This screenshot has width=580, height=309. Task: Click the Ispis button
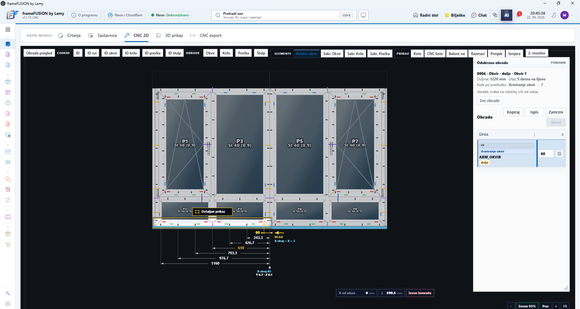pyautogui.click(x=534, y=112)
